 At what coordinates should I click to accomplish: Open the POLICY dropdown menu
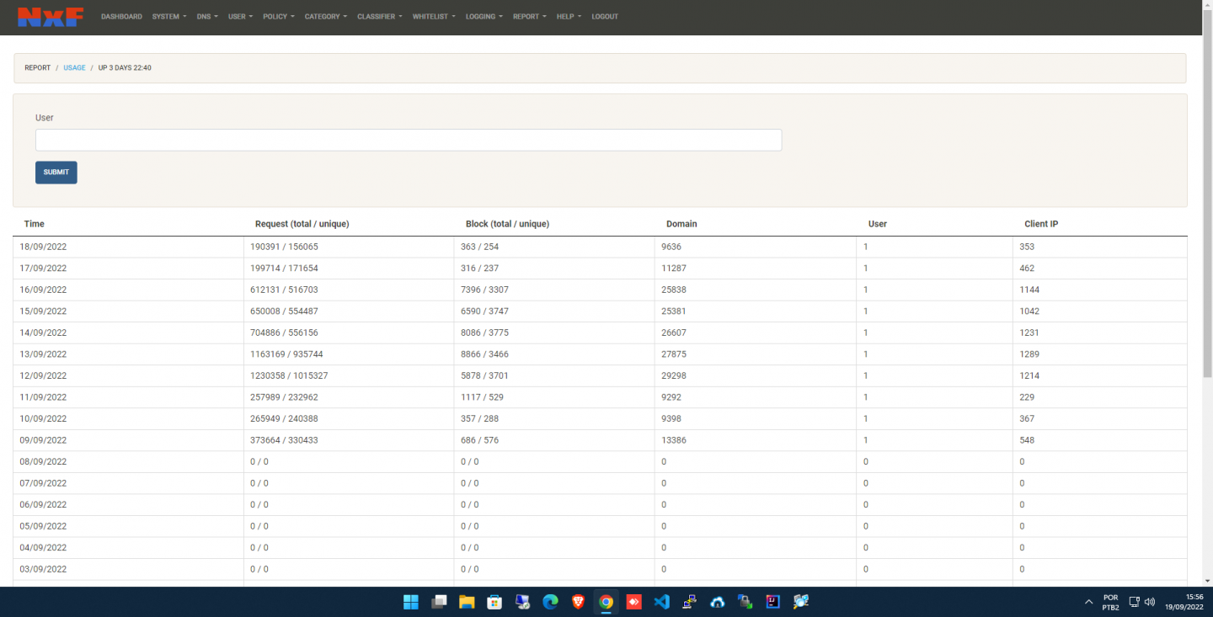[x=278, y=17]
